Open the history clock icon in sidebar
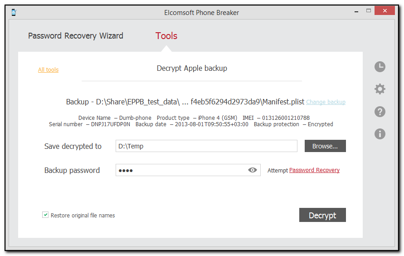This screenshot has height=256, width=404. point(380,67)
